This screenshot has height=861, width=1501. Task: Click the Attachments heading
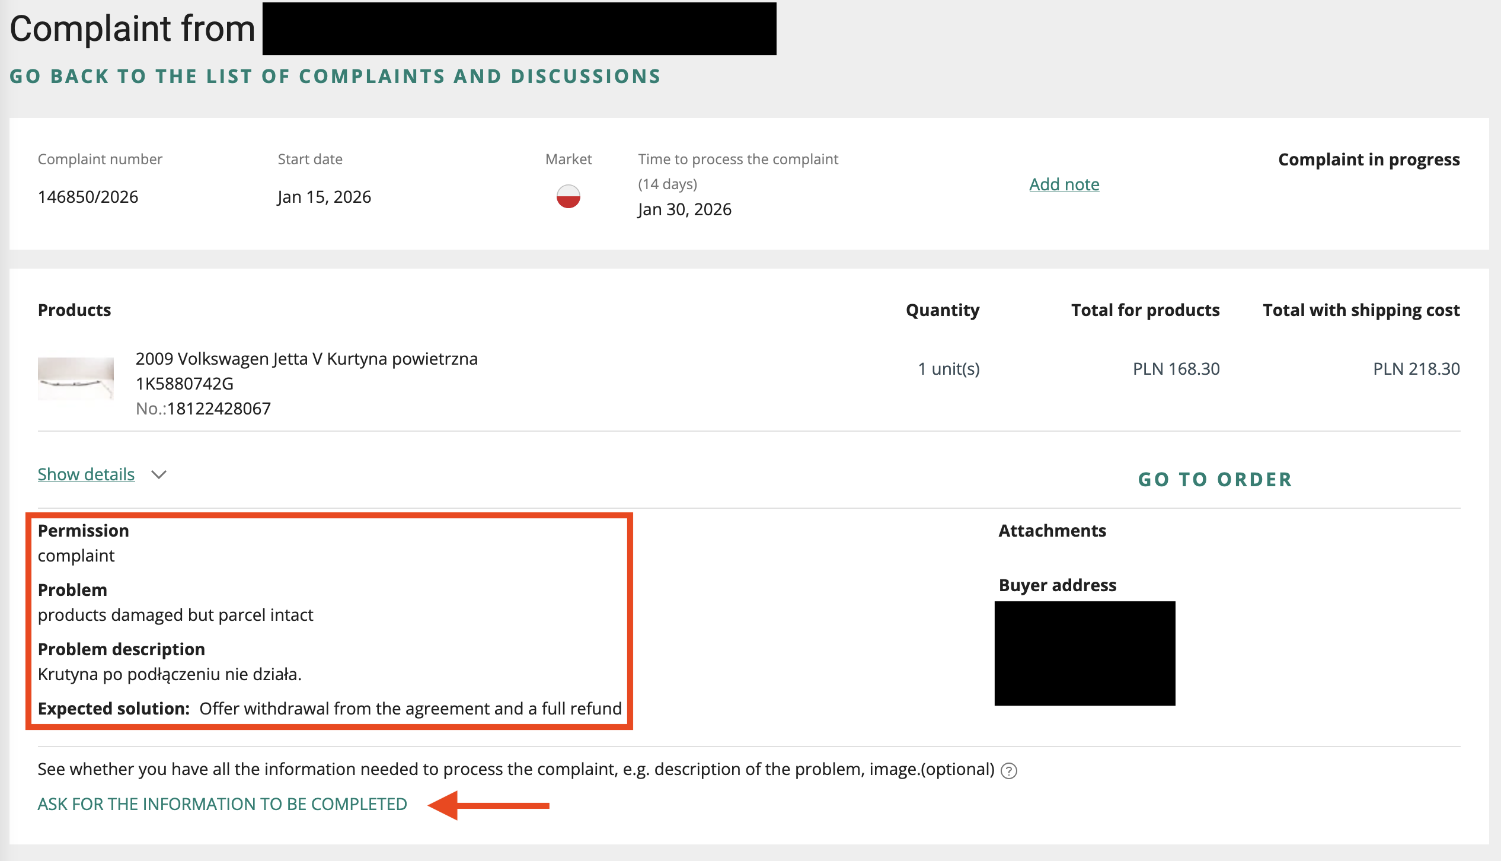coord(1052,531)
